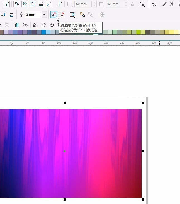Click up arrow of first 5.0 mm spinner
The image size is (180, 204).
pos(94,3)
